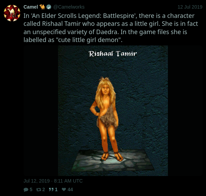This screenshot has height=196, width=206.
Task: Open the Camel display name link
Action: (x=31, y=7)
